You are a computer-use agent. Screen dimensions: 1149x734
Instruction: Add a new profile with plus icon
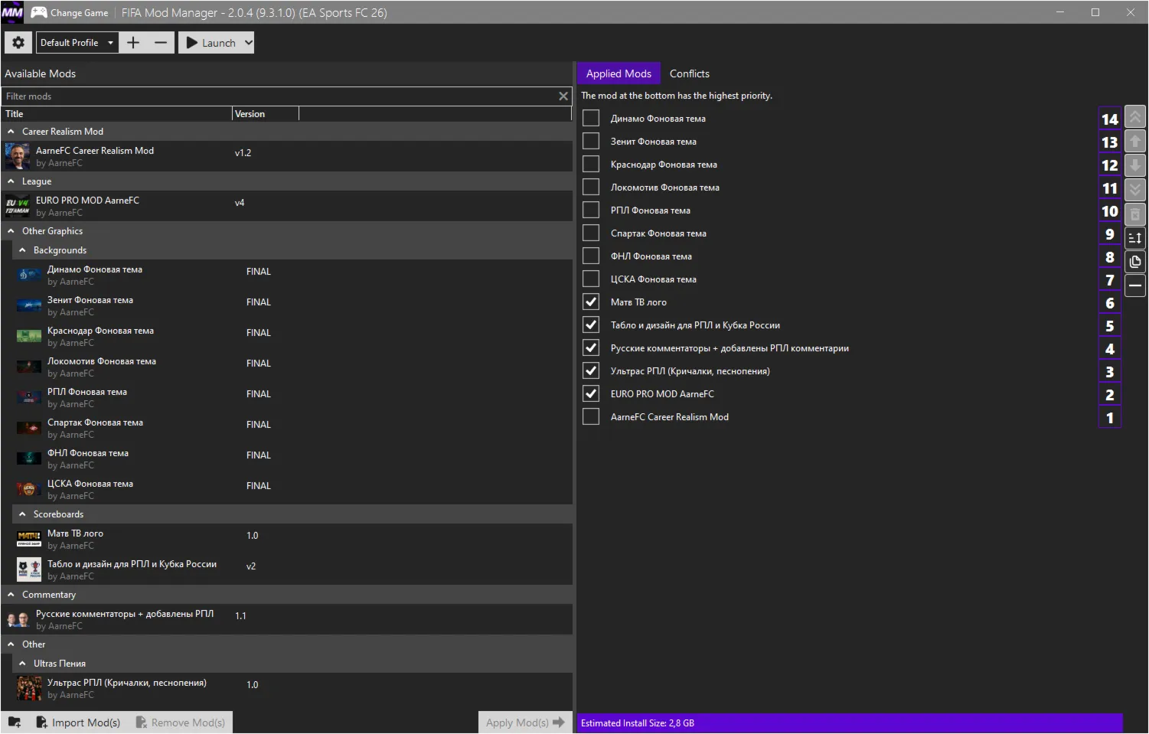click(x=133, y=43)
